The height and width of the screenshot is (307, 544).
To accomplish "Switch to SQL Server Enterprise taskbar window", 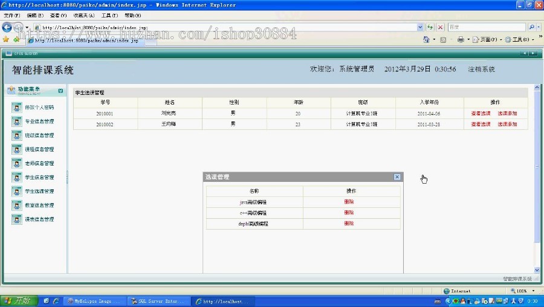I will pos(158,302).
